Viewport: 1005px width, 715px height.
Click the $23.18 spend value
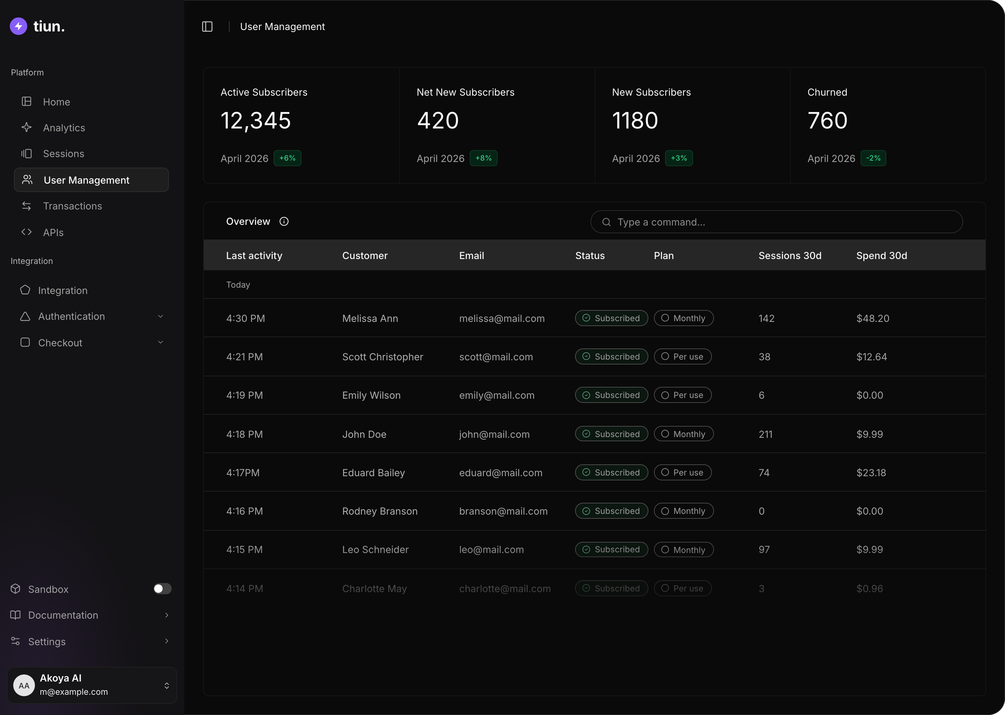871,473
